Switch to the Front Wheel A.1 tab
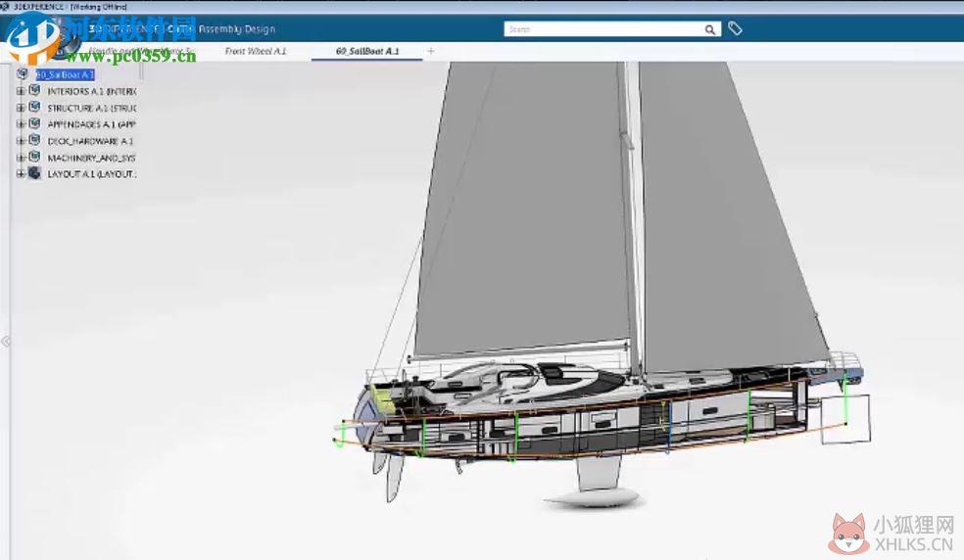Viewport: 964px width, 560px height. [255, 51]
